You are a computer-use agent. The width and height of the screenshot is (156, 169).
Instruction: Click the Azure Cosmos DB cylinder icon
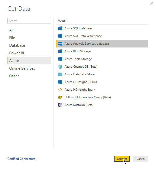coord(60,67)
